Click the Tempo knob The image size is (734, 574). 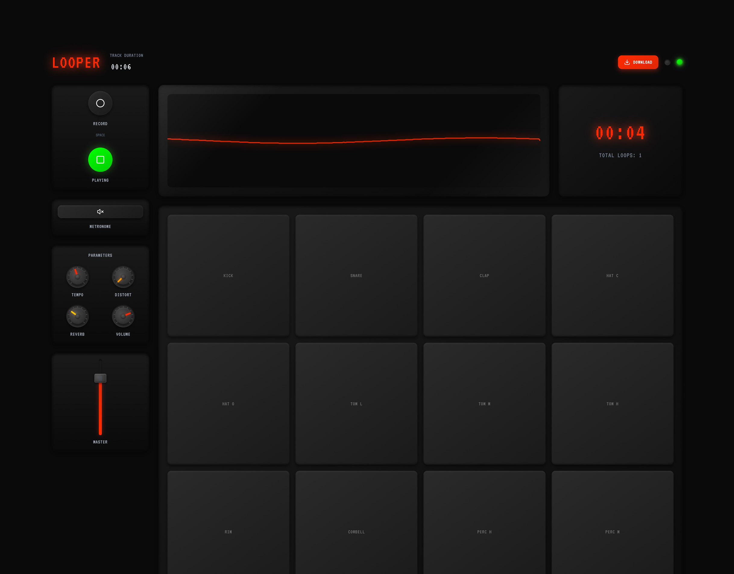click(x=77, y=277)
